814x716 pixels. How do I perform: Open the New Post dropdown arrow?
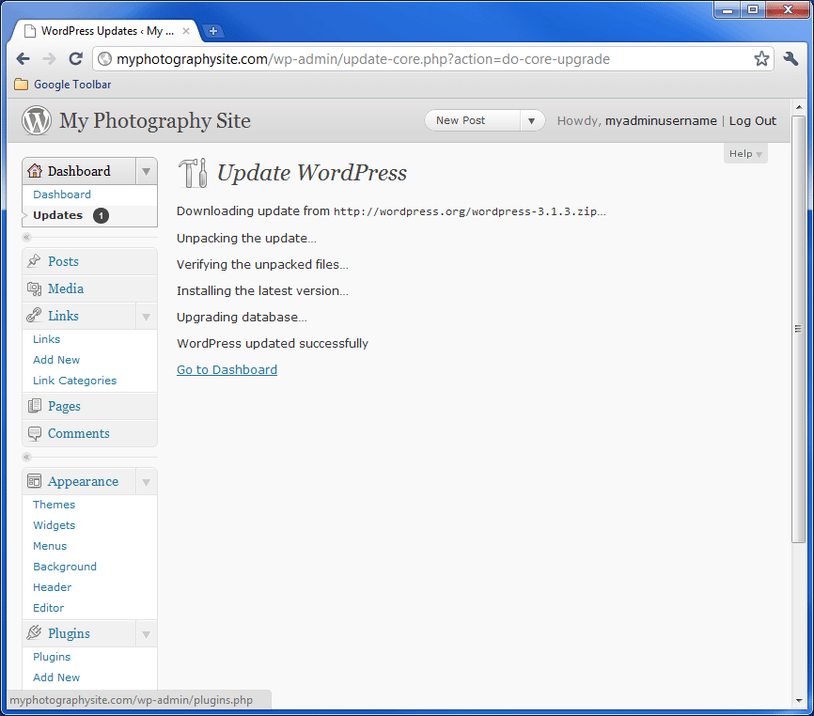point(532,121)
